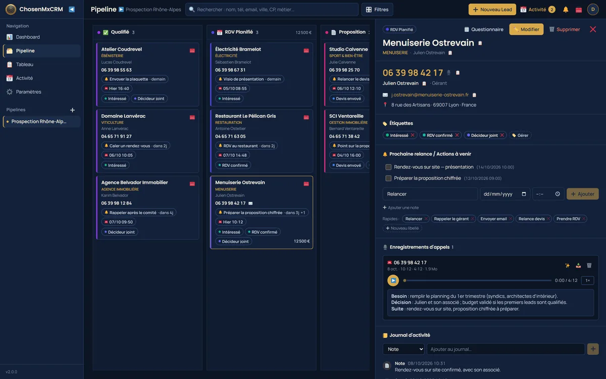The image size is (606, 379).
Task: Click Nouveau Lead button
Action: 492,10
